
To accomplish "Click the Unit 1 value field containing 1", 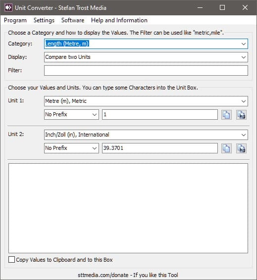I will coord(160,115).
